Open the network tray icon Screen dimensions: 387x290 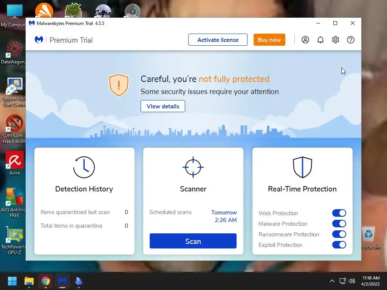[342, 281]
